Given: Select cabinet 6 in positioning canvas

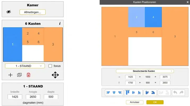Looking at the screenshot, I should click(x=153, y=32).
